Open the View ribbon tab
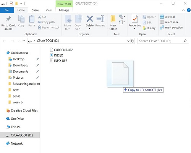 [49, 10]
